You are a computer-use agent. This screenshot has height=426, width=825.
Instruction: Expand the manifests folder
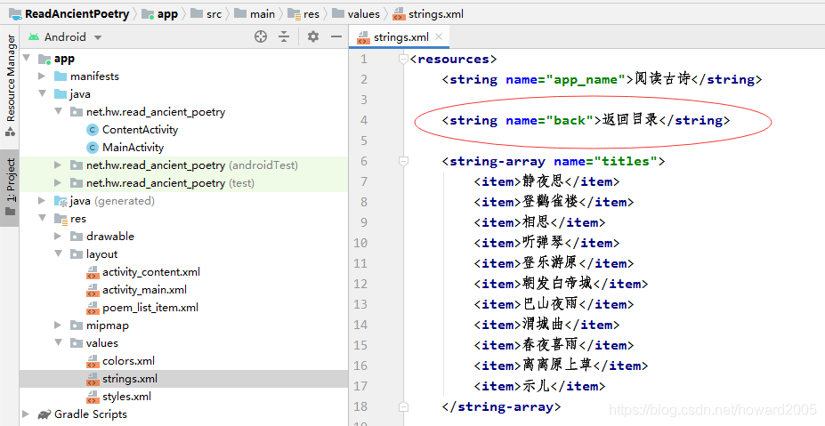[42, 76]
